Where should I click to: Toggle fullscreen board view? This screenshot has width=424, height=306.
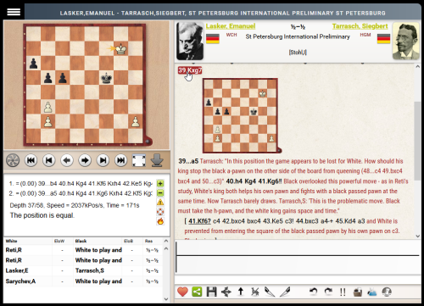click(x=139, y=160)
